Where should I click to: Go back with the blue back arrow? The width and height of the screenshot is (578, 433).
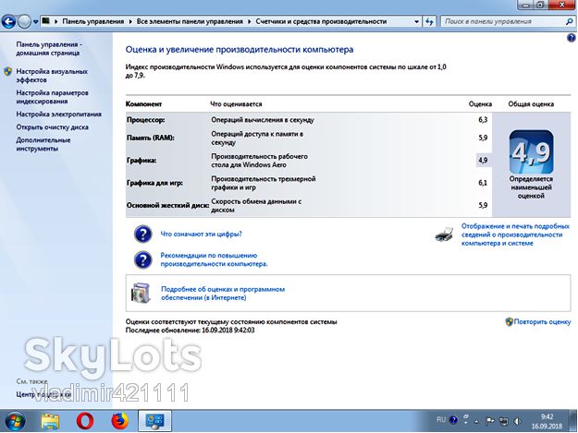point(8,22)
